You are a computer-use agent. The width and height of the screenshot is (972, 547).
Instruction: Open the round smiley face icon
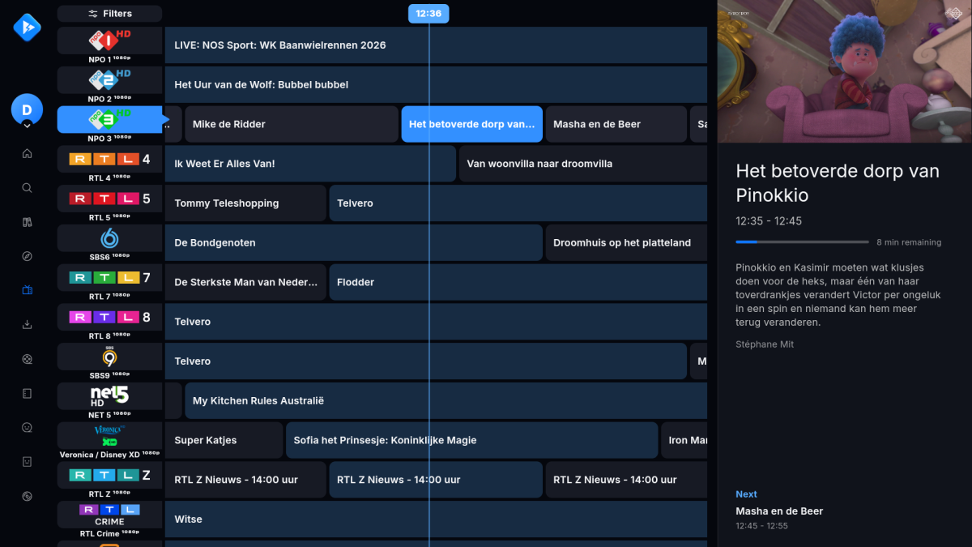click(27, 427)
